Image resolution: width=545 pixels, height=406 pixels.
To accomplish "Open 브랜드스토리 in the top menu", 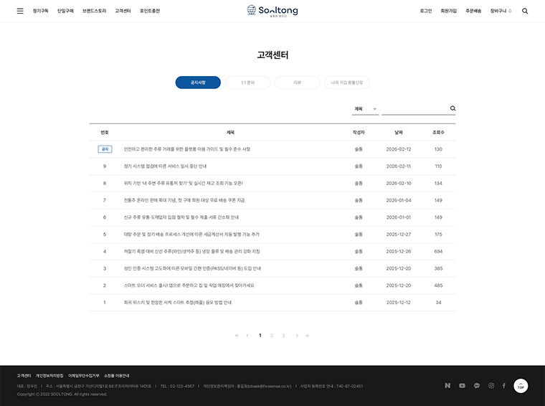I will (94, 11).
